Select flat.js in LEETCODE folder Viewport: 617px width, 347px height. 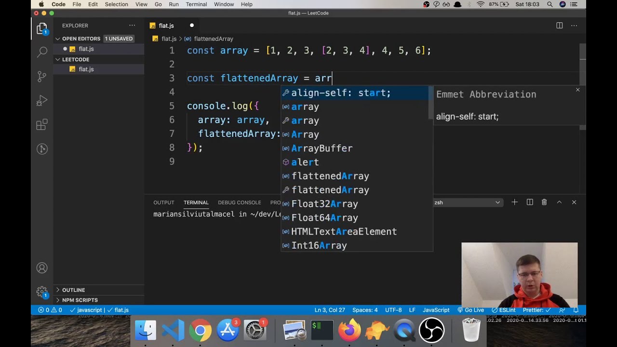click(99, 69)
